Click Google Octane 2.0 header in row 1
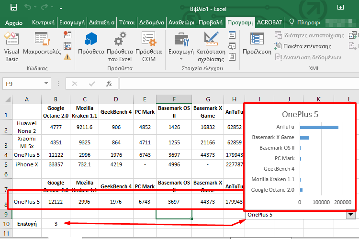This screenshot has width=359, height=239. coord(56,112)
